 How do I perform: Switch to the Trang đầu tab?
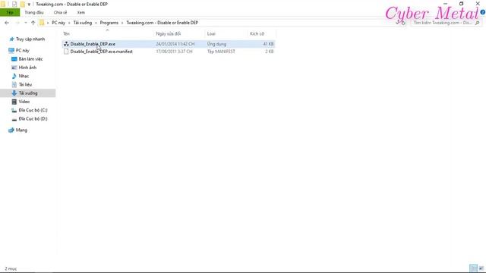pos(34,12)
